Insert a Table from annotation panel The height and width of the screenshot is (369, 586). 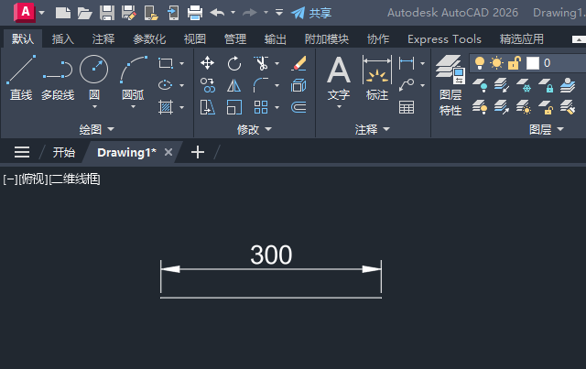(x=407, y=107)
